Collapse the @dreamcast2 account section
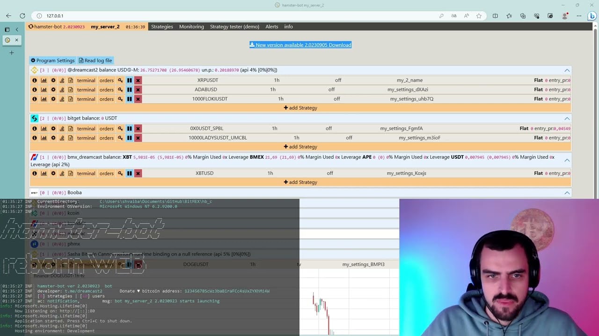The width and height of the screenshot is (599, 336). [567, 70]
